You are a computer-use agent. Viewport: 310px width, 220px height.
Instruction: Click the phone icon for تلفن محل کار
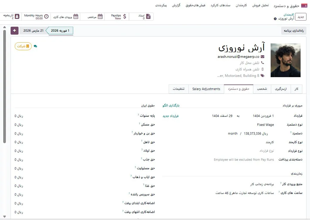(x=263, y=63)
